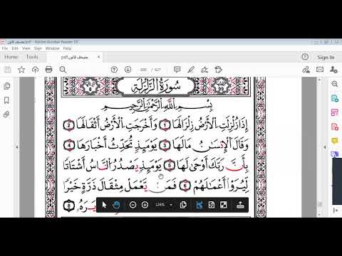The height and width of the screenshot is (256, 342).
Task: Open the Tools tab
Action: [x=32, y=57]
